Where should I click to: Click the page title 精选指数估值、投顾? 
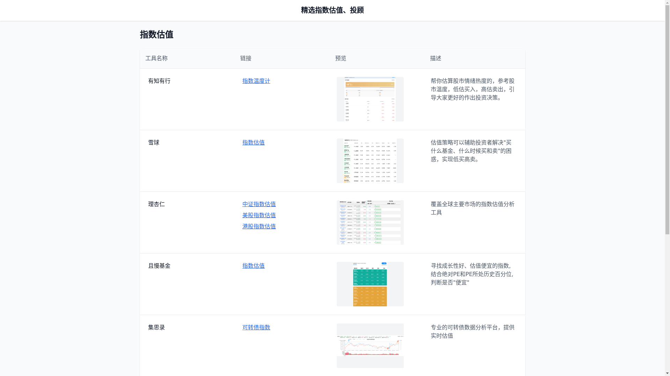(332, 10)
